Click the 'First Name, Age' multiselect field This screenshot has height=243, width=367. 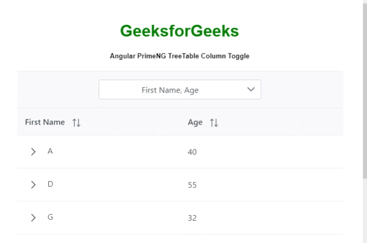170,90
